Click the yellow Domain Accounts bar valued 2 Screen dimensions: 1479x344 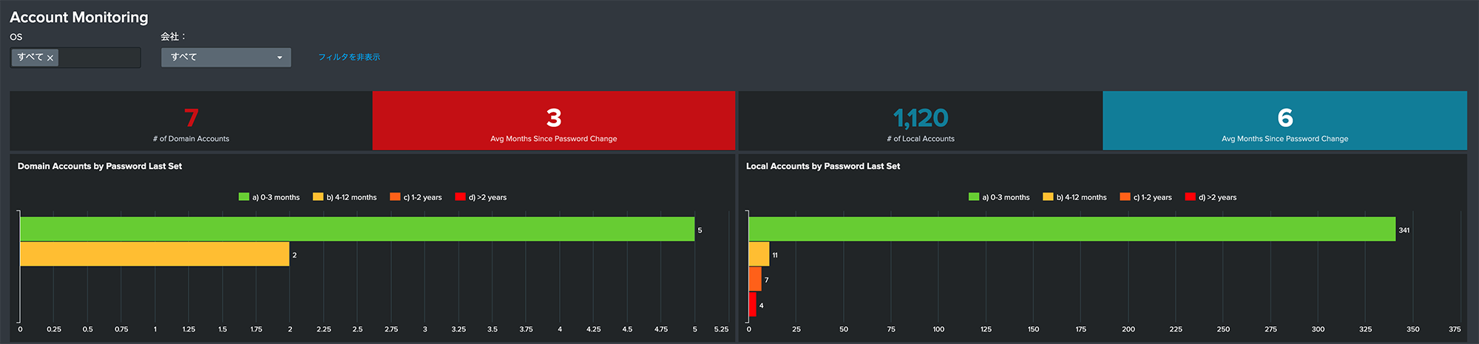[x=155, y=254]
